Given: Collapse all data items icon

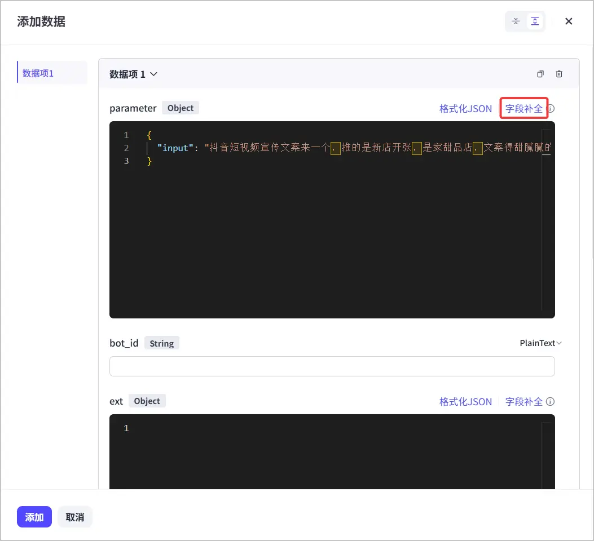Looking at the screenshot, I should [516, 21].
